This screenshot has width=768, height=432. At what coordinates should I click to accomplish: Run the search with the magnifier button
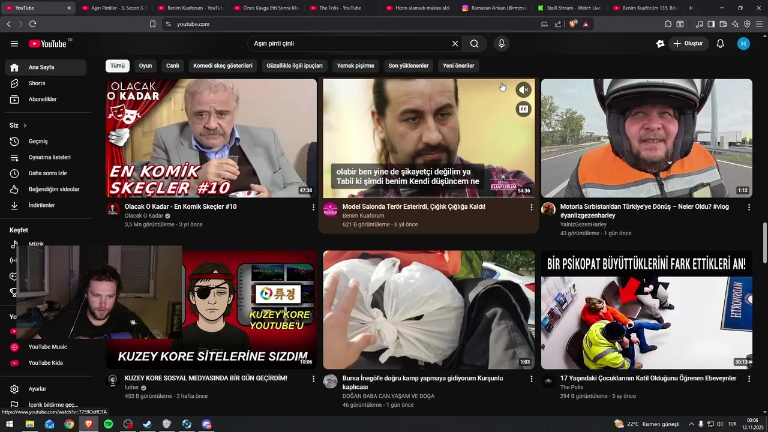[474, 43]
